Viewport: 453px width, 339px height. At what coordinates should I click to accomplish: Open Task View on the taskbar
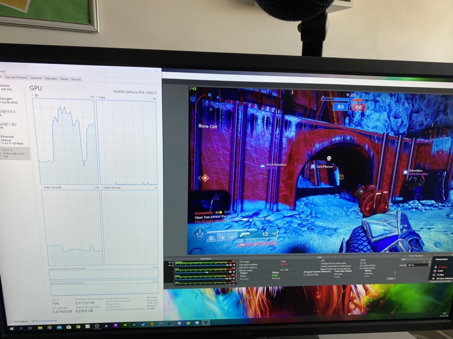(x=30, y=328)
